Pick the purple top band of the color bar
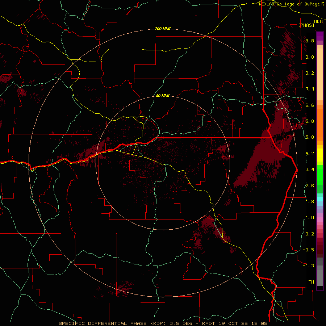The width and height of the screenshot is (326, 326). 320,36
